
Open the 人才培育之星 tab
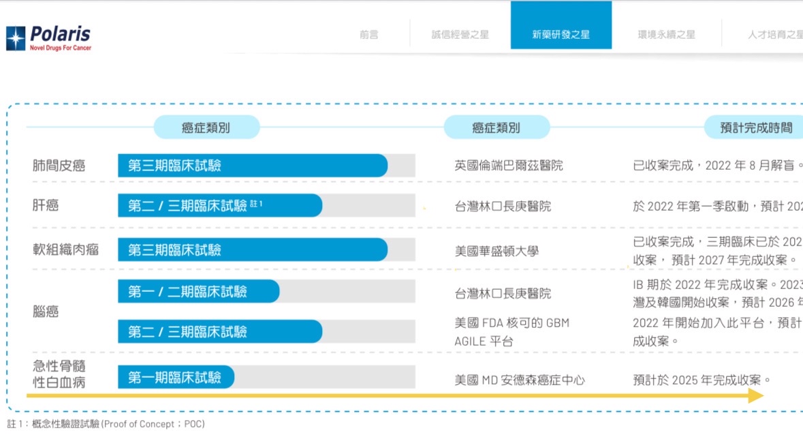[x=775, y=34]
